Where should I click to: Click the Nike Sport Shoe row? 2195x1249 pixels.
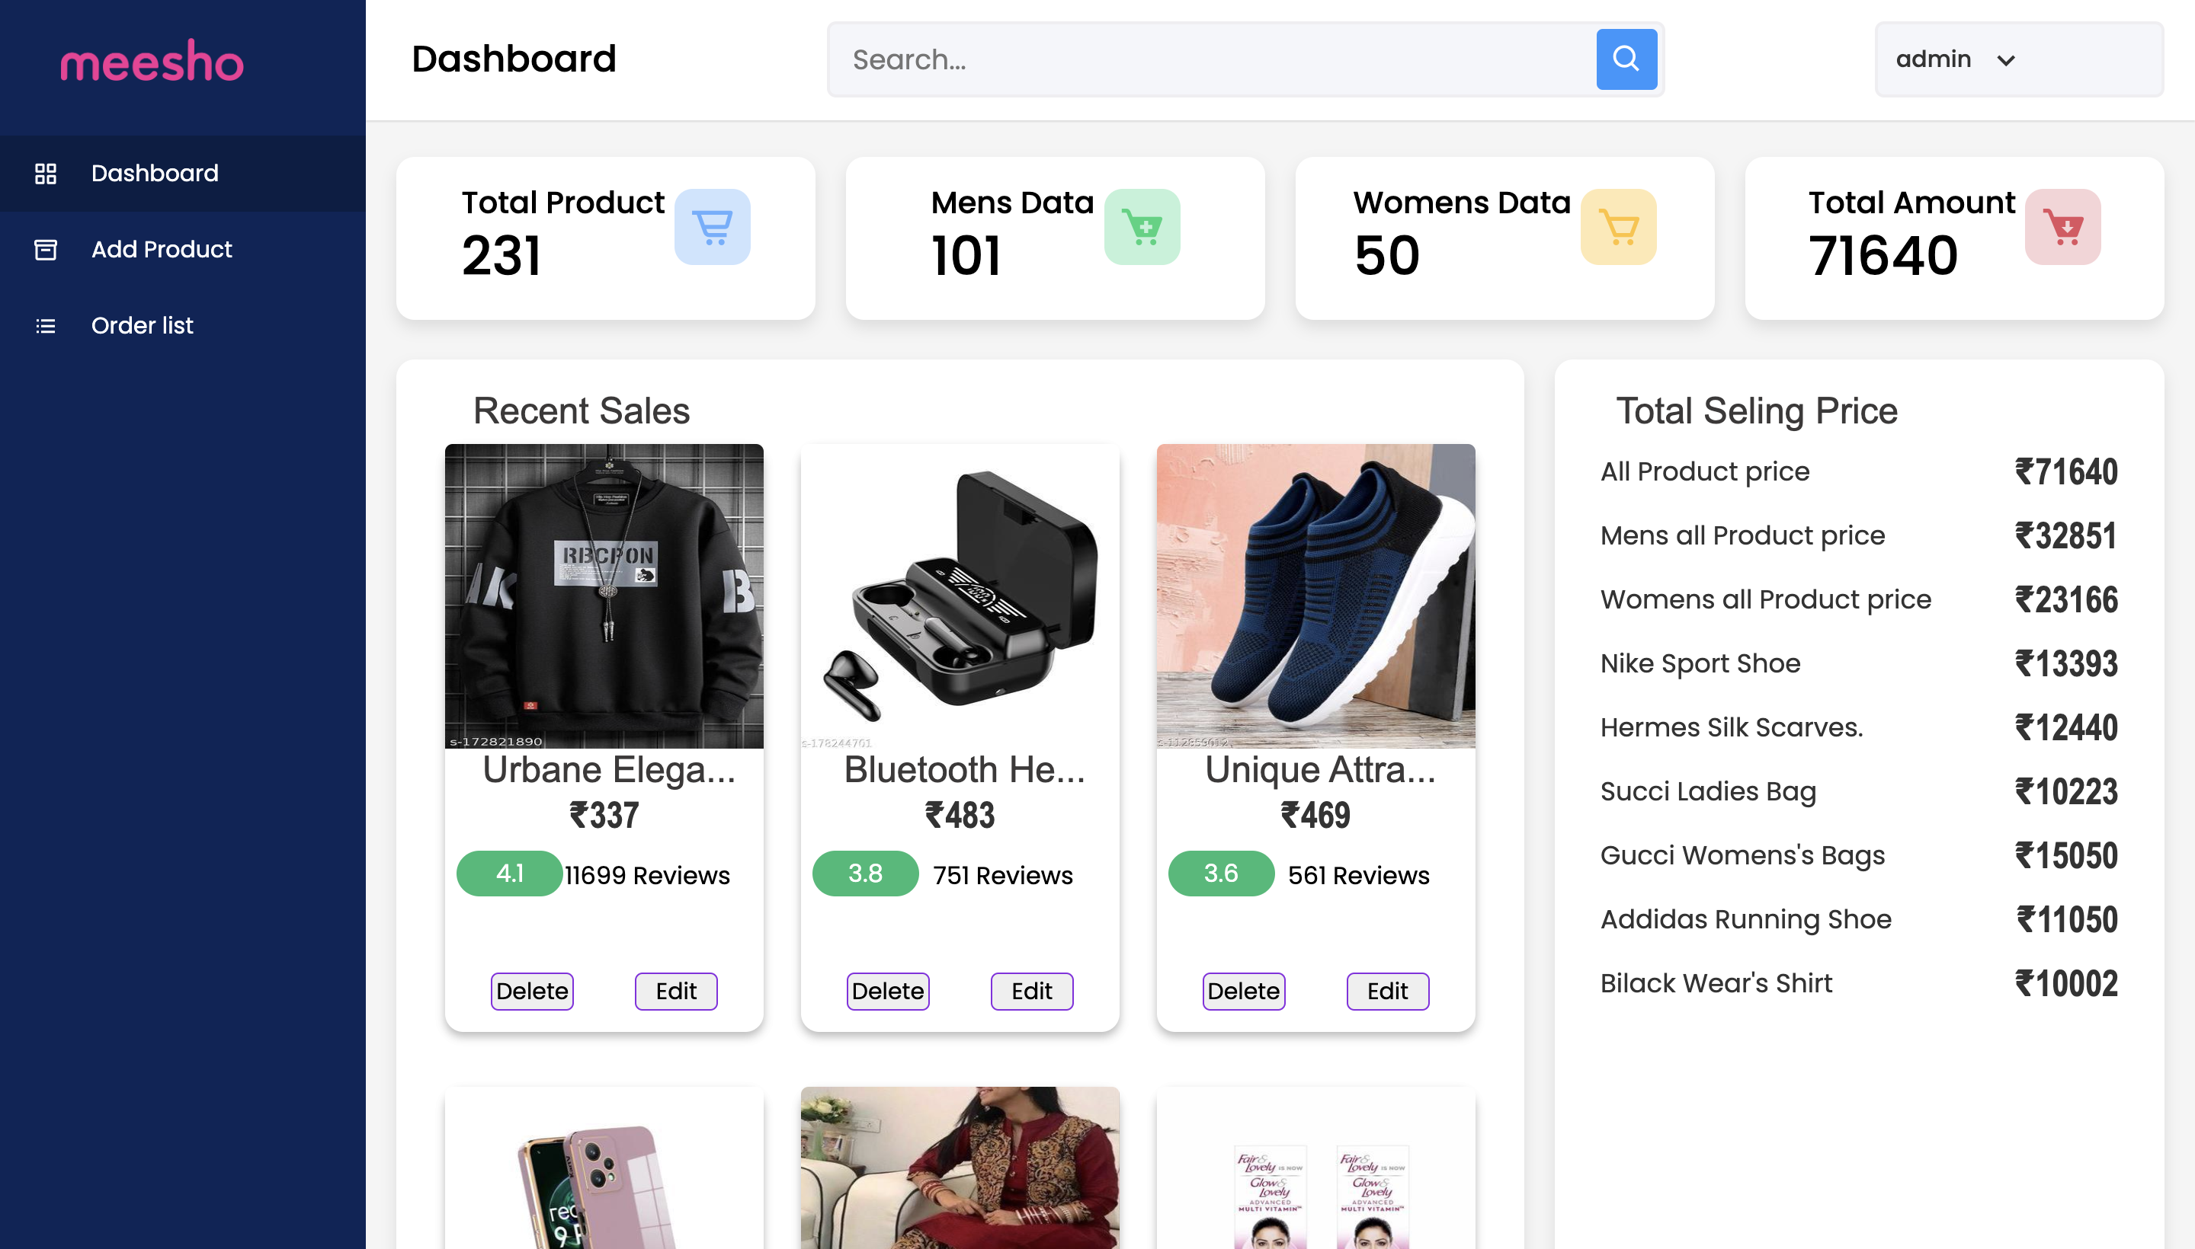point(1858,664)
